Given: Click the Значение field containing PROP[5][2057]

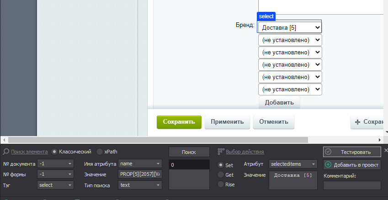Looking at the screenshot, I should (x=140, y=174).
